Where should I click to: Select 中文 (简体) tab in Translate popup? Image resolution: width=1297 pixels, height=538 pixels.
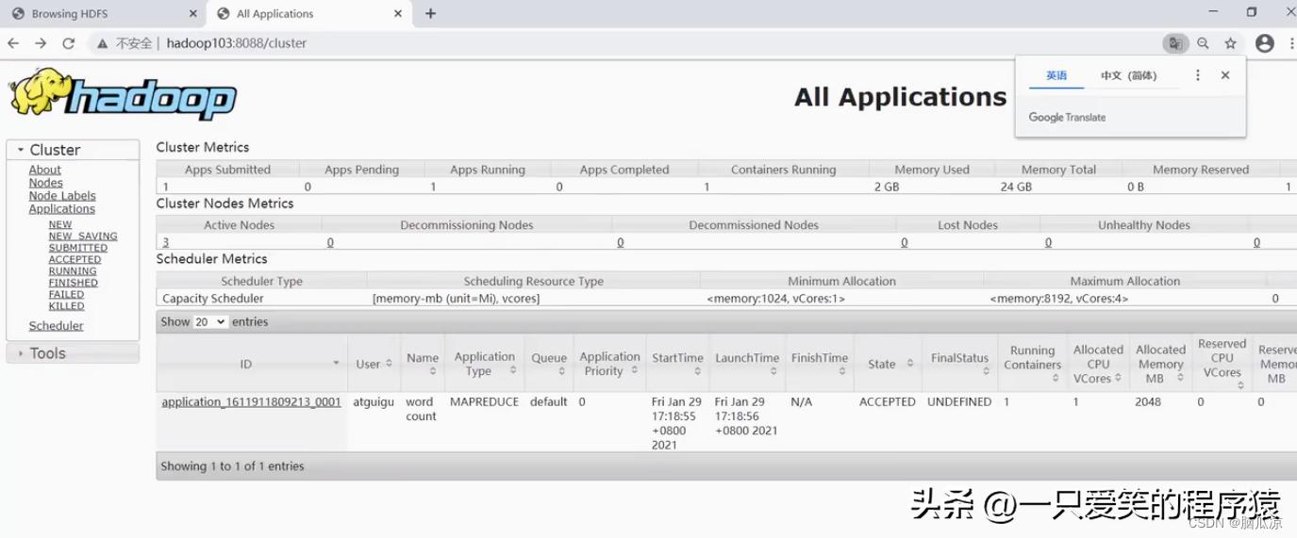tap(1128, 75)
